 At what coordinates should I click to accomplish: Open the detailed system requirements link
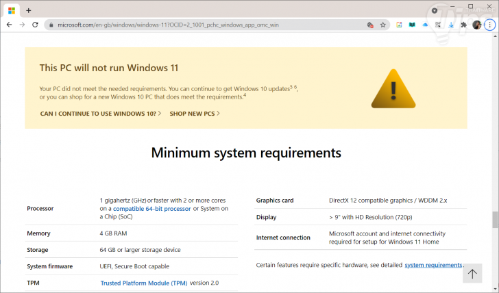click(433, 265)
